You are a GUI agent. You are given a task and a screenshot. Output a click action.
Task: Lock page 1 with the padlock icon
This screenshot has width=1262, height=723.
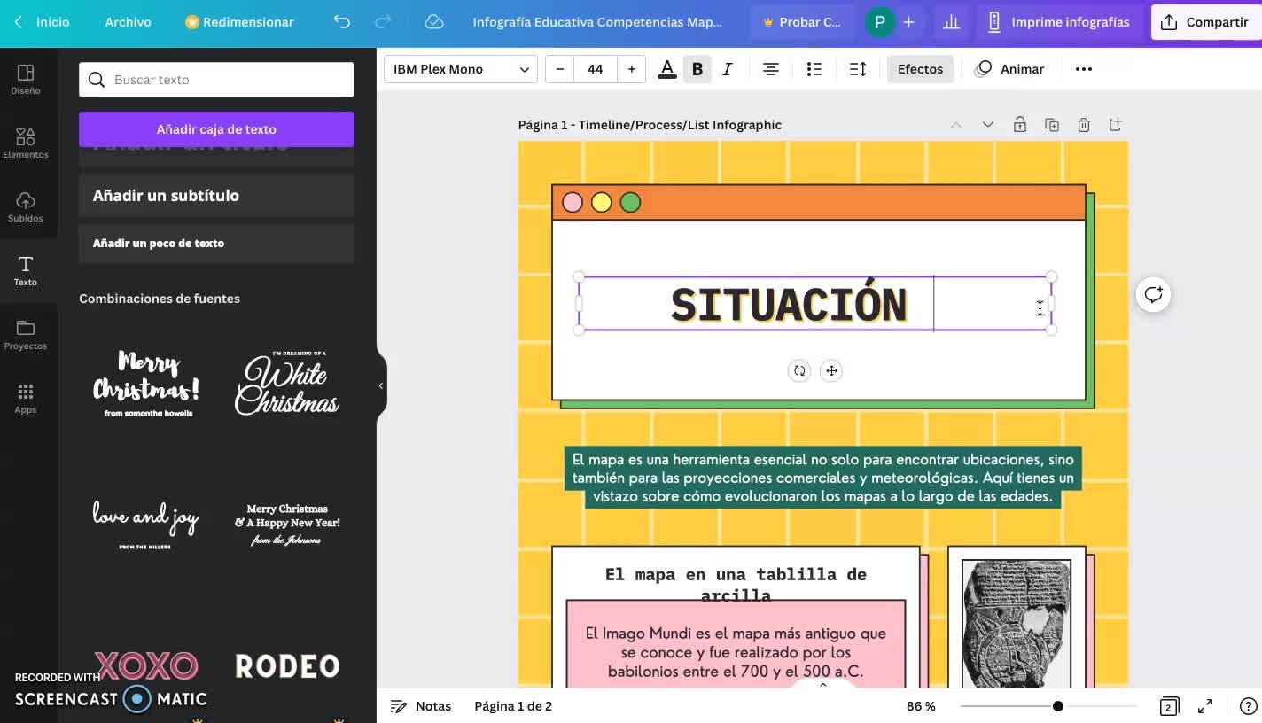click(1020, 125)
